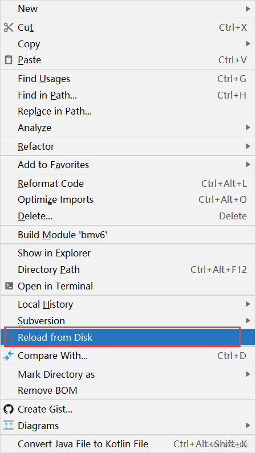256x453 pixels.
Task: Expand the Local History submenu arrow
Action: click(x=248, y=304)
